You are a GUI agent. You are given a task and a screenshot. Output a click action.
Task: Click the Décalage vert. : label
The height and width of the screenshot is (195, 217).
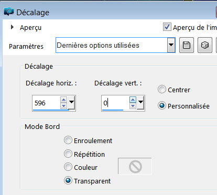(118, 83)
